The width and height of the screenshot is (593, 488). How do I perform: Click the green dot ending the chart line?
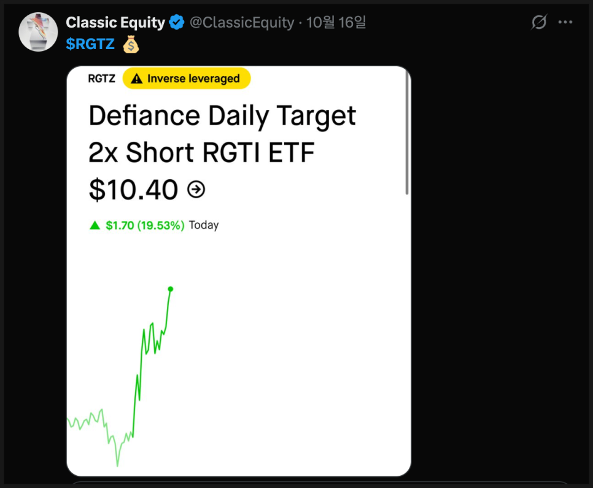tap(170, 289)
